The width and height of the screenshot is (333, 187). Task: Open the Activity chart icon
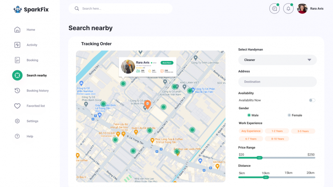pos(17,45)
